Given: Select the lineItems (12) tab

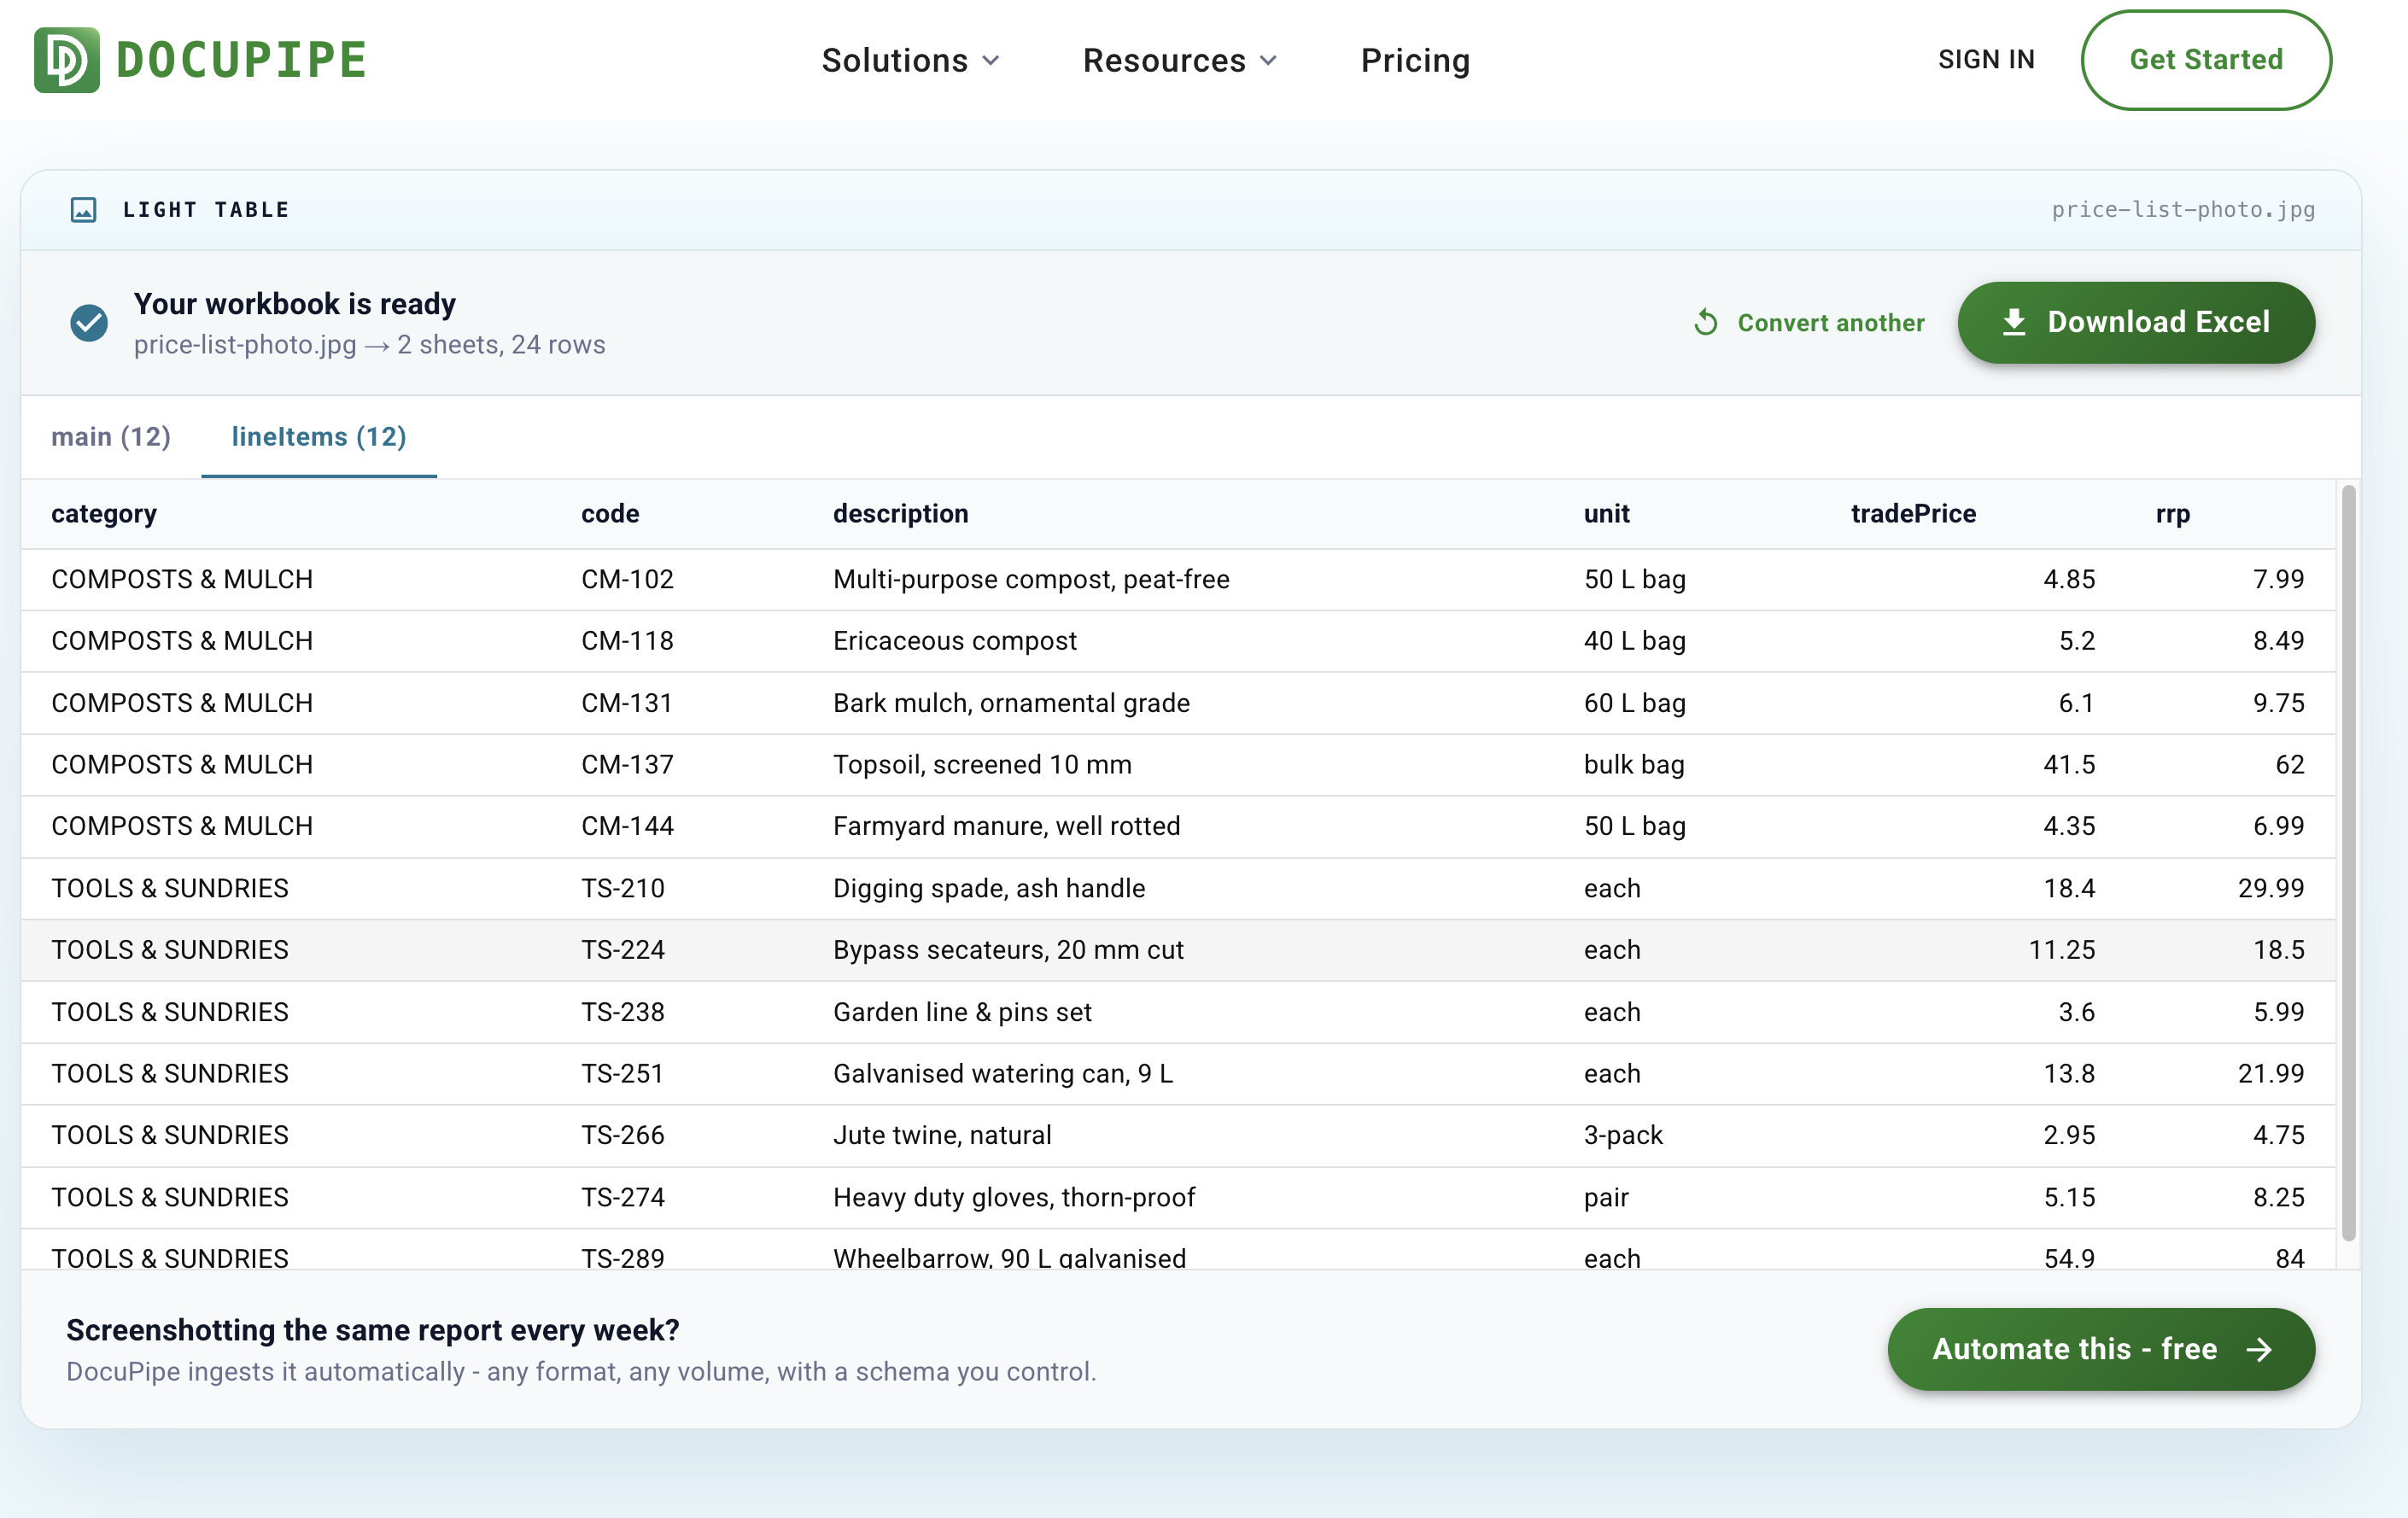Looking at the screenshot, I should pos(319,437).
